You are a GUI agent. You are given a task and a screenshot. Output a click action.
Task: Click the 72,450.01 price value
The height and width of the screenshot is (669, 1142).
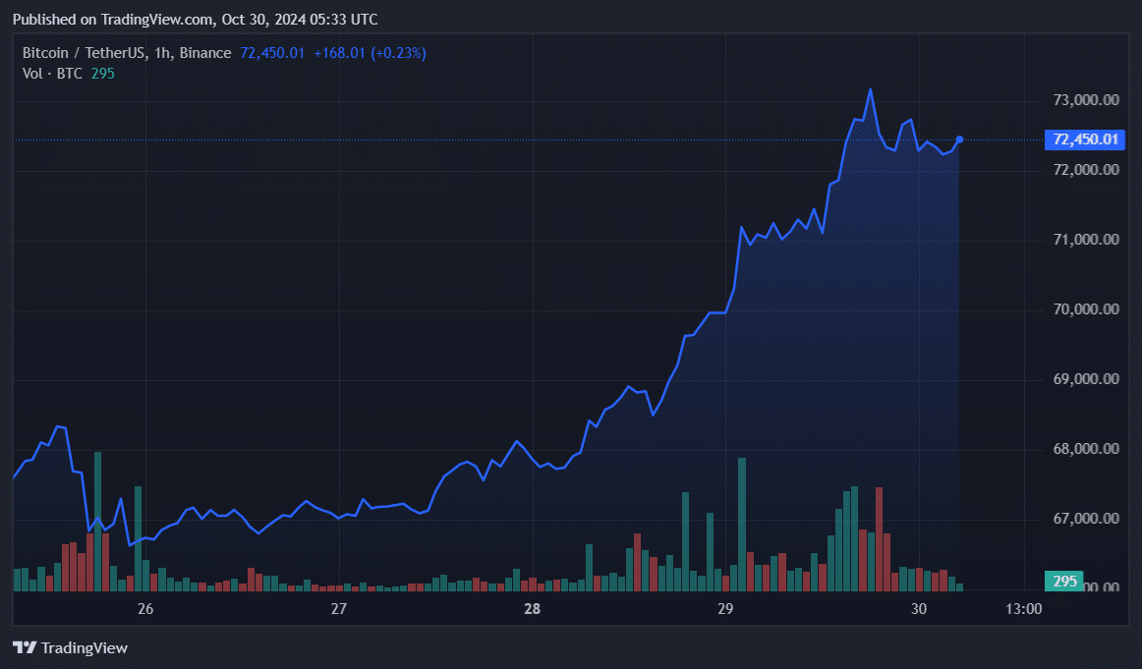(x=270, y=52)
